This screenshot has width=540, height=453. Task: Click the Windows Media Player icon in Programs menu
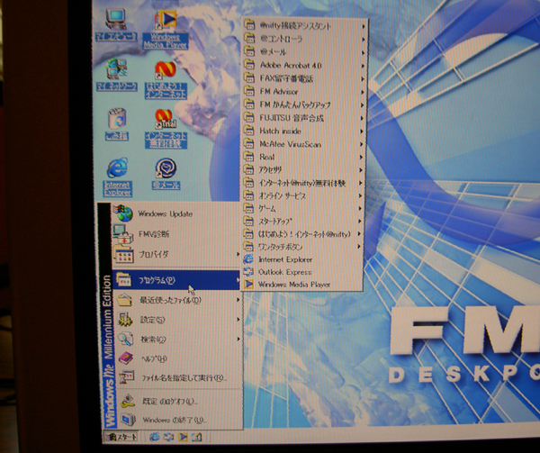coord(248,285)
